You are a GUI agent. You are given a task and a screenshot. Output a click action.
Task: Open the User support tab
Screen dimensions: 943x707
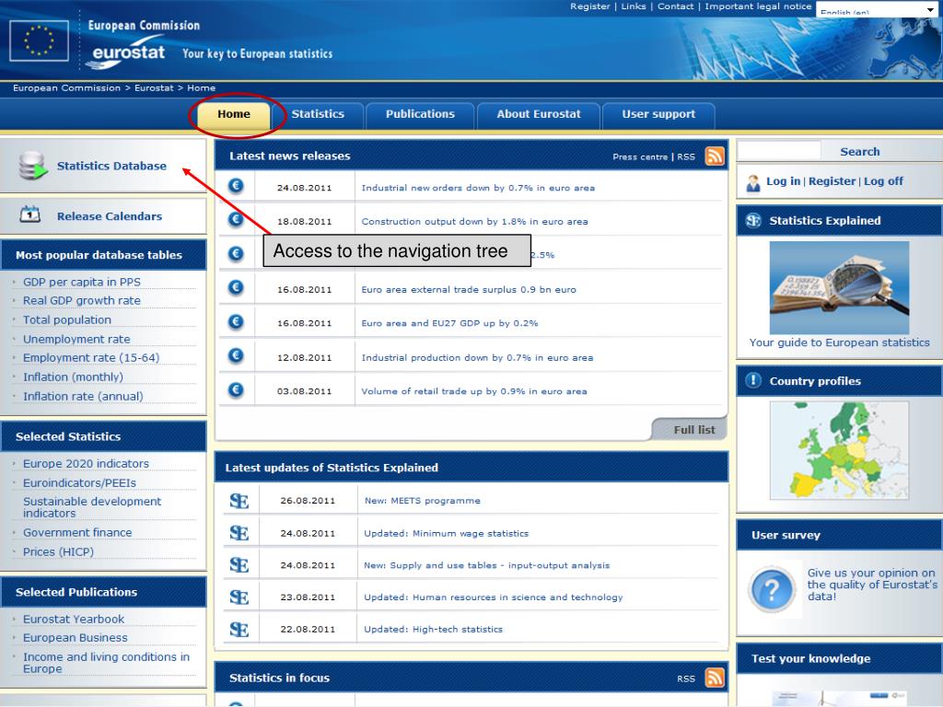tap(658, 114)
